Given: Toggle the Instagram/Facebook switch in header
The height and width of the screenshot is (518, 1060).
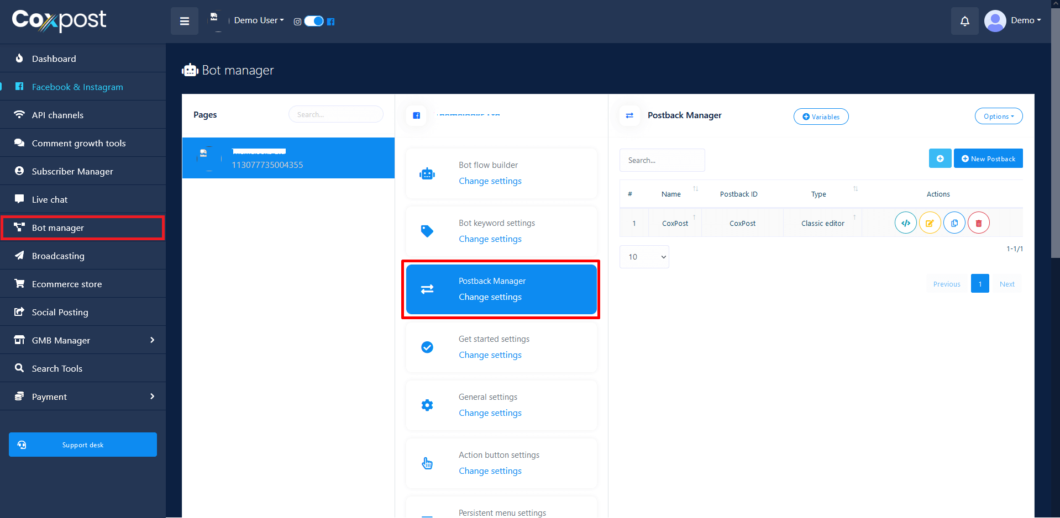Looking at the screenshot, I should 314,21.
